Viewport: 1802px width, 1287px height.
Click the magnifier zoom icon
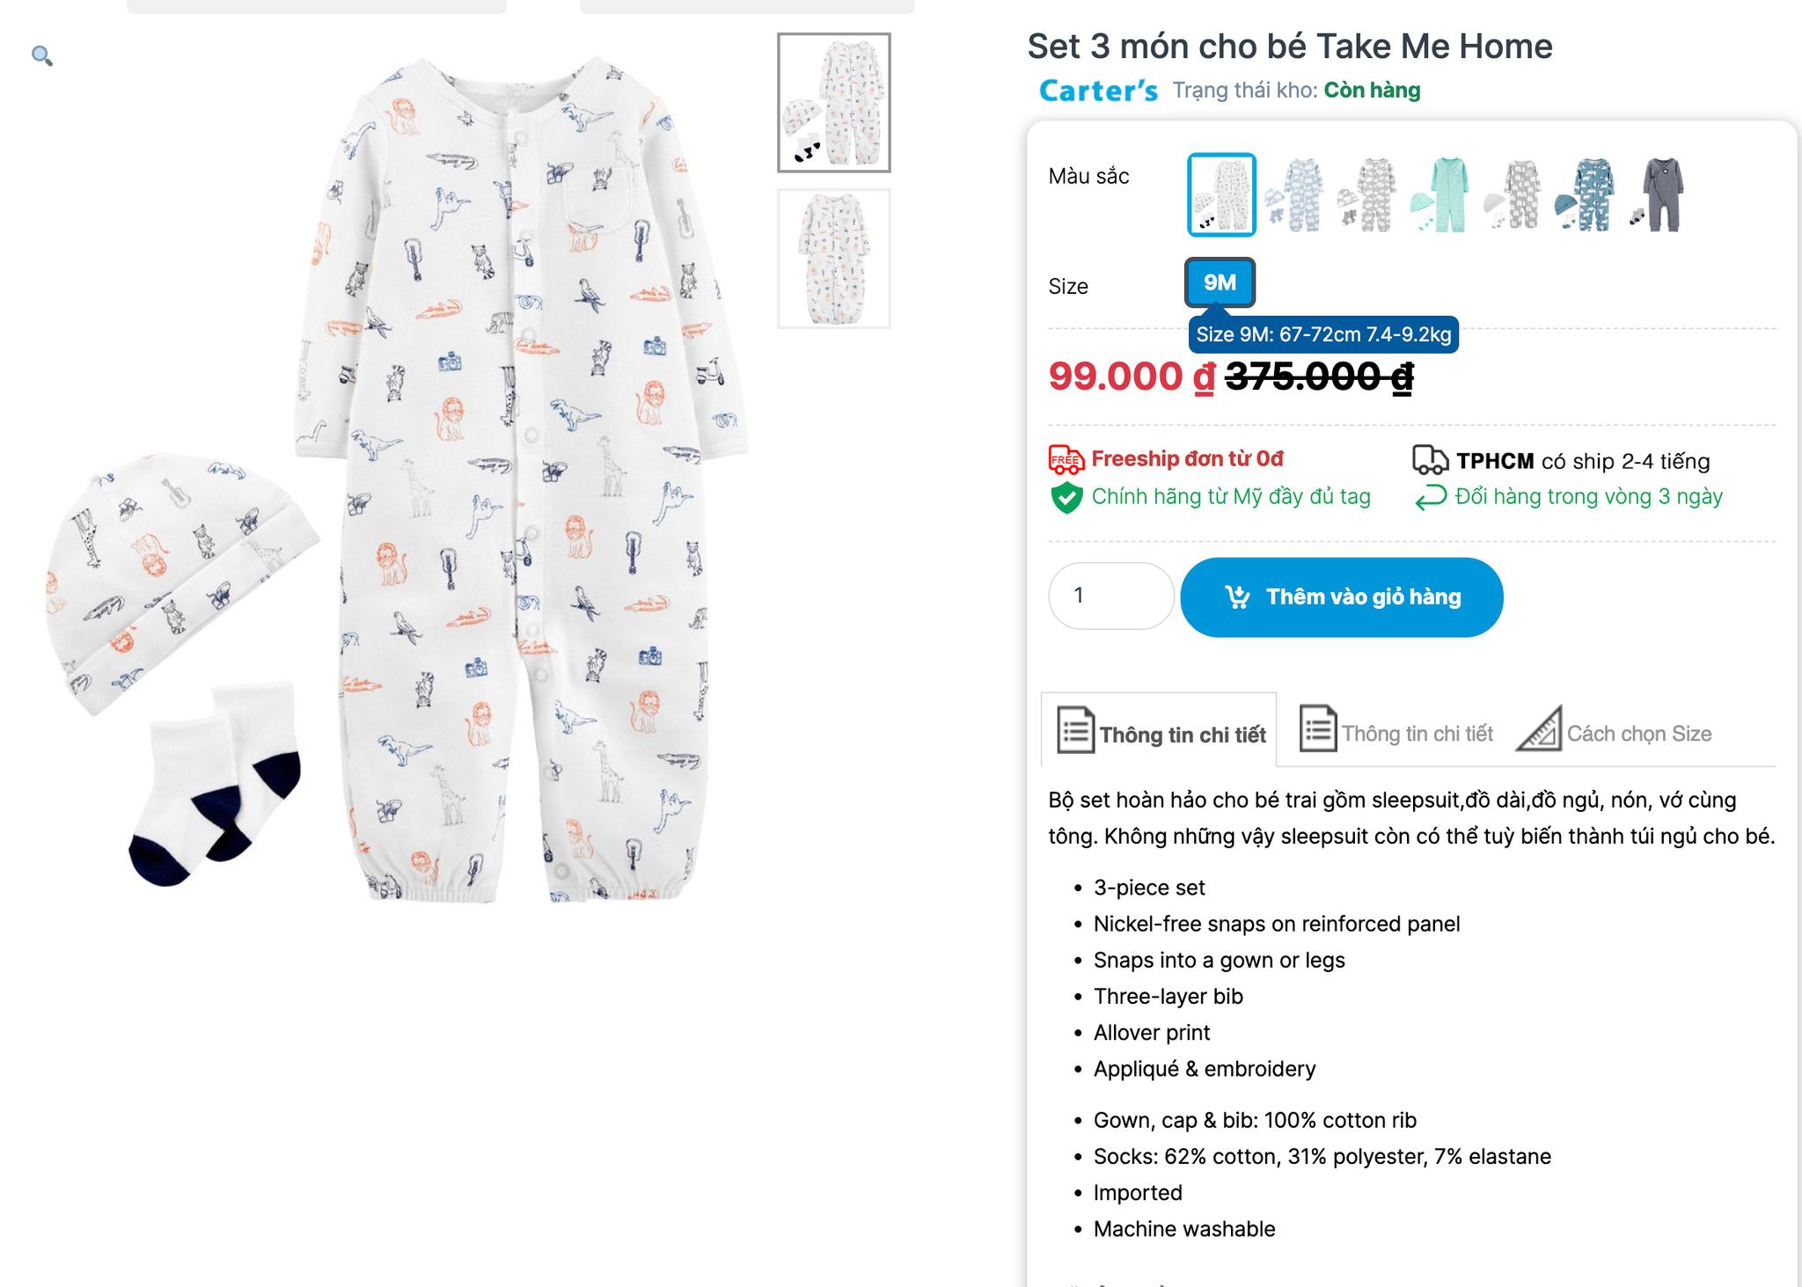tap(42, 56)
